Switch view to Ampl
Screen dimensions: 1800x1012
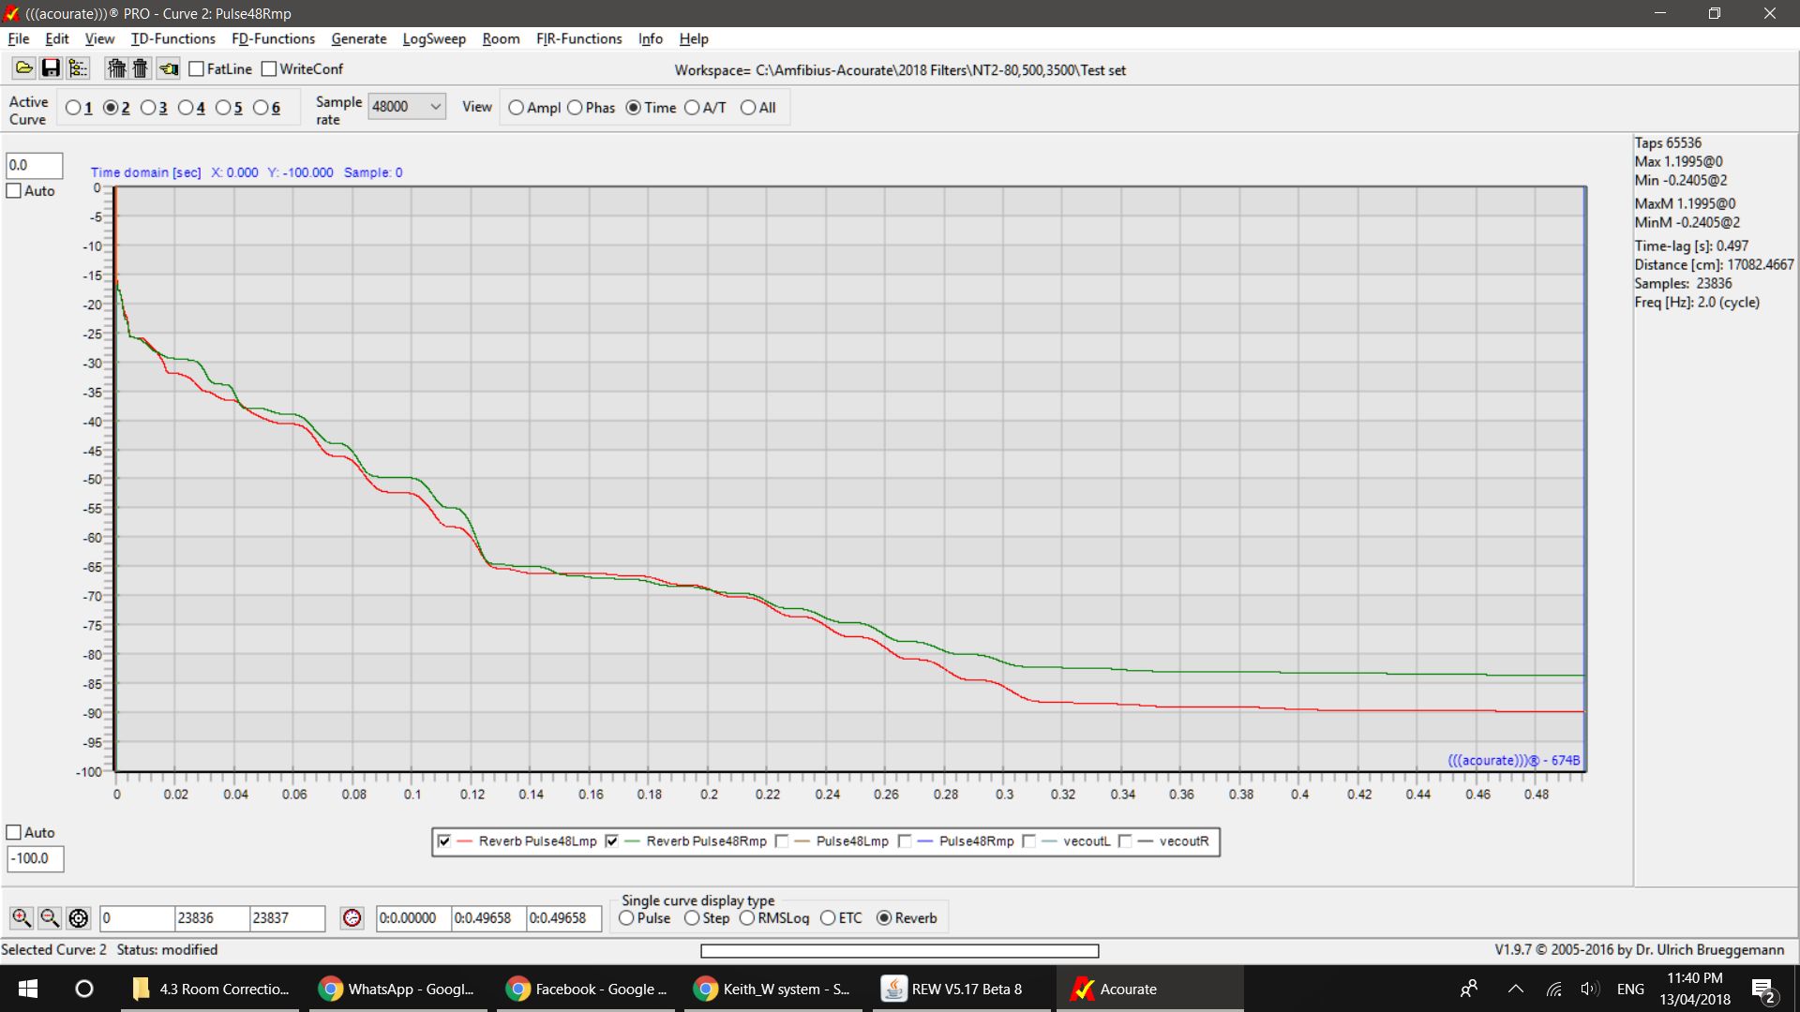pos(517,108)
